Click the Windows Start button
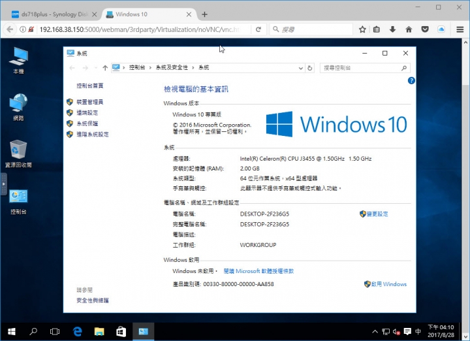The width and height of the screenshot is (470, 341). (11, 331)
